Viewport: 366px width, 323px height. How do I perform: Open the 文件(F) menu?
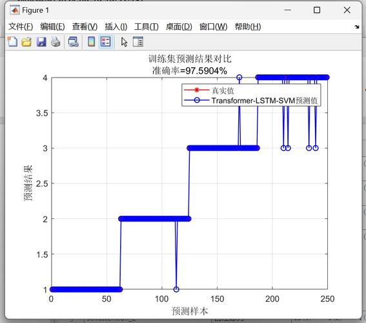(x=21, y=26)
